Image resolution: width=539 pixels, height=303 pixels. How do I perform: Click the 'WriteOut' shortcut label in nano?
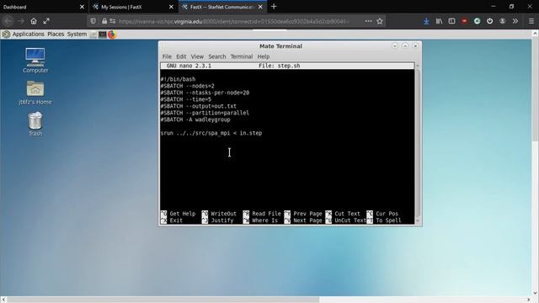[223, 214]
